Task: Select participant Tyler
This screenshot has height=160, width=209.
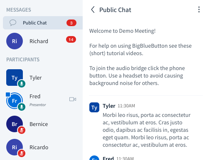Action: [x=43, y=78]
